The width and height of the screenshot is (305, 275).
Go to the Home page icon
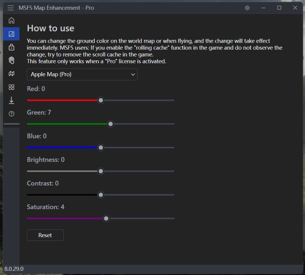tap(11, 20)
